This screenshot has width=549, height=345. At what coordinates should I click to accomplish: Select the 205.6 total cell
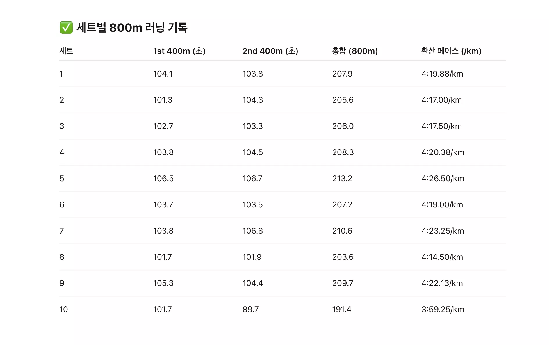point(343,100)
